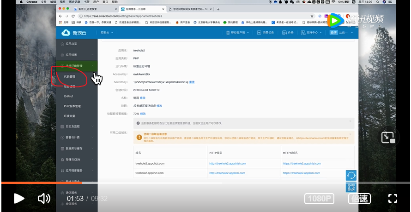Open the Apple menu
The width and height of the screenshot is (411, 212).
pos(21,2)
